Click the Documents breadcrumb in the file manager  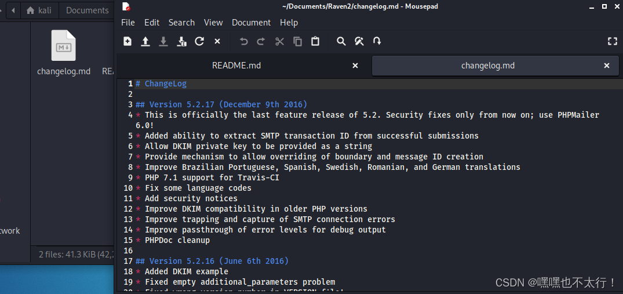[x=87, y=10]
